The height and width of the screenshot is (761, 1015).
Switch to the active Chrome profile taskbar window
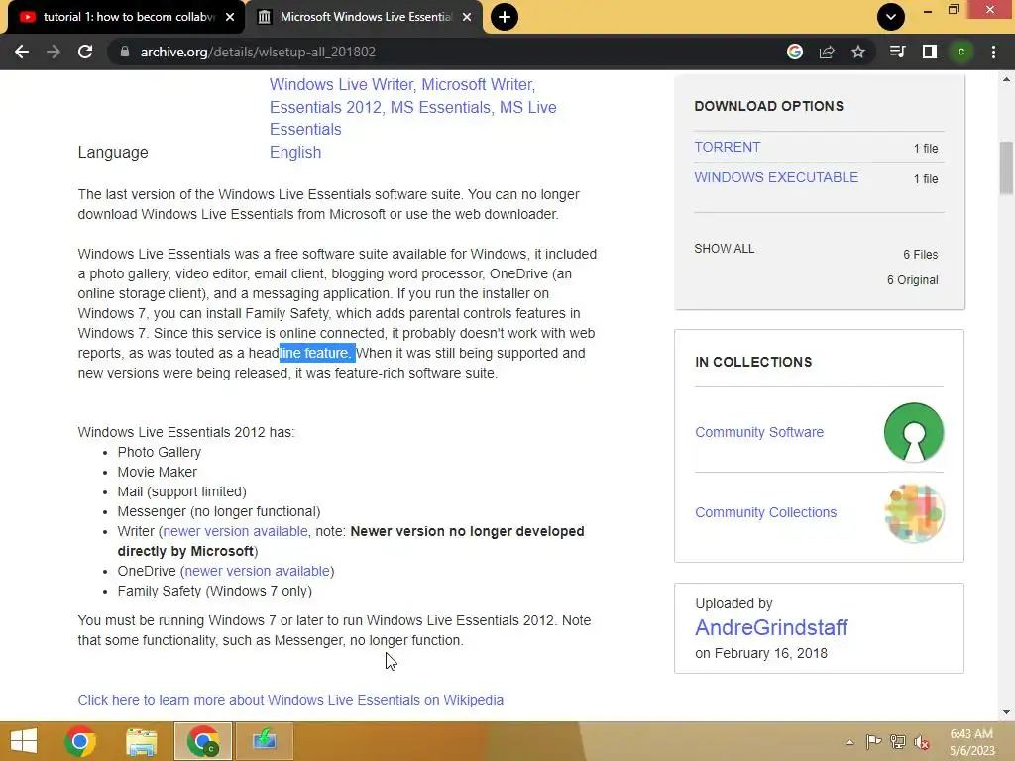(203, 741)
